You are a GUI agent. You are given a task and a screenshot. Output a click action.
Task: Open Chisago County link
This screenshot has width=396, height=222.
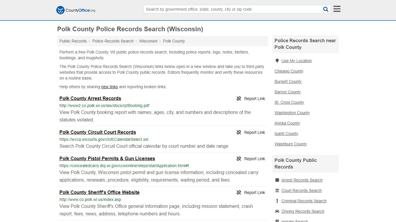[x=289, y=71]
